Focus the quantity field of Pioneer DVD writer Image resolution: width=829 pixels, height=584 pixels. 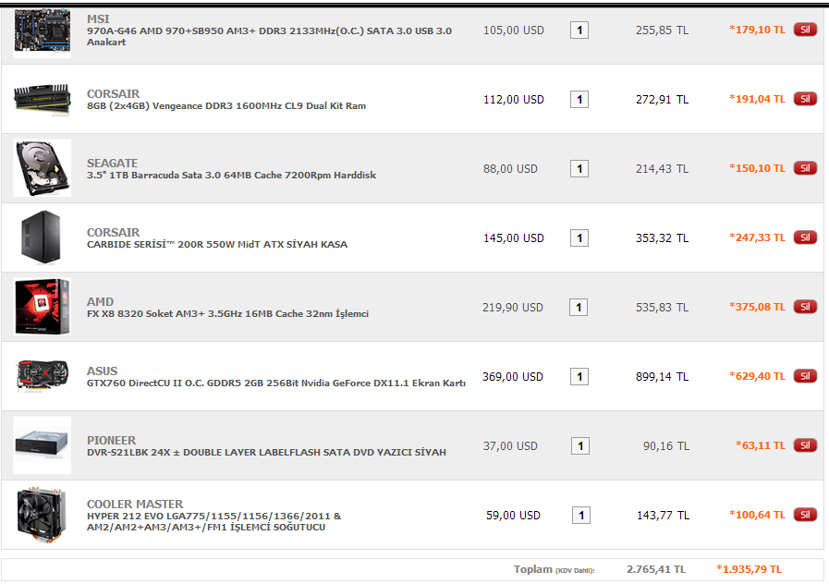[580, 446]
